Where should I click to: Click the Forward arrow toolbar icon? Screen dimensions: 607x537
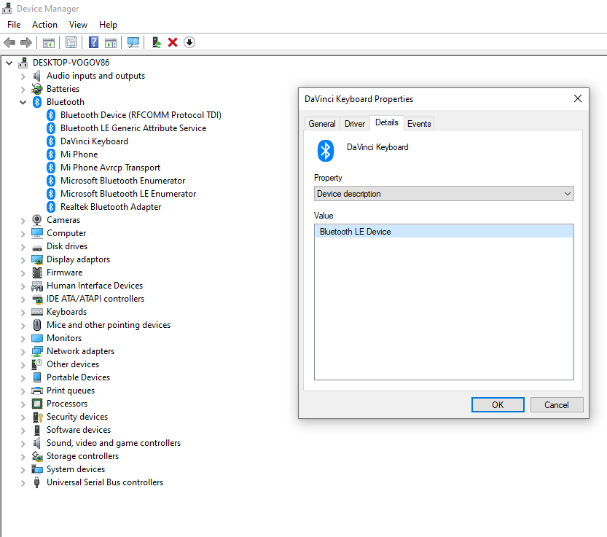[26, 42]
